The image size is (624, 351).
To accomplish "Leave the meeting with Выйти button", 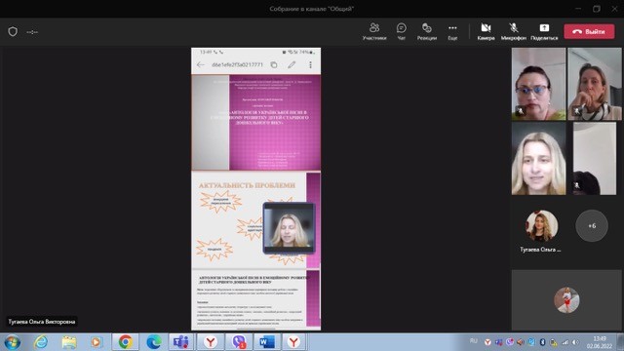I will (589, 31).
